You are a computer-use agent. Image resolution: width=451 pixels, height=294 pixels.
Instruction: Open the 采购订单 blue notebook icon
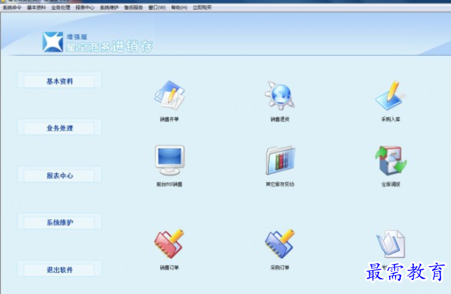280,244
